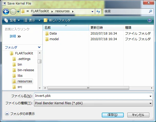Click folder tree scrollbar up arrow
The height and width of the screenshot is (122, 156).
click(x=40, y=53)
